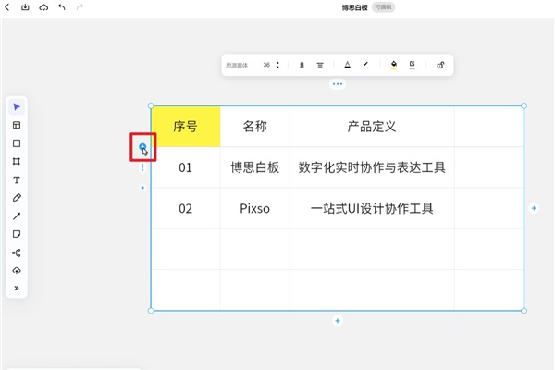Open the yellow cell fill color
Viewport: 555px width, 370px height.
coord(394,65)
